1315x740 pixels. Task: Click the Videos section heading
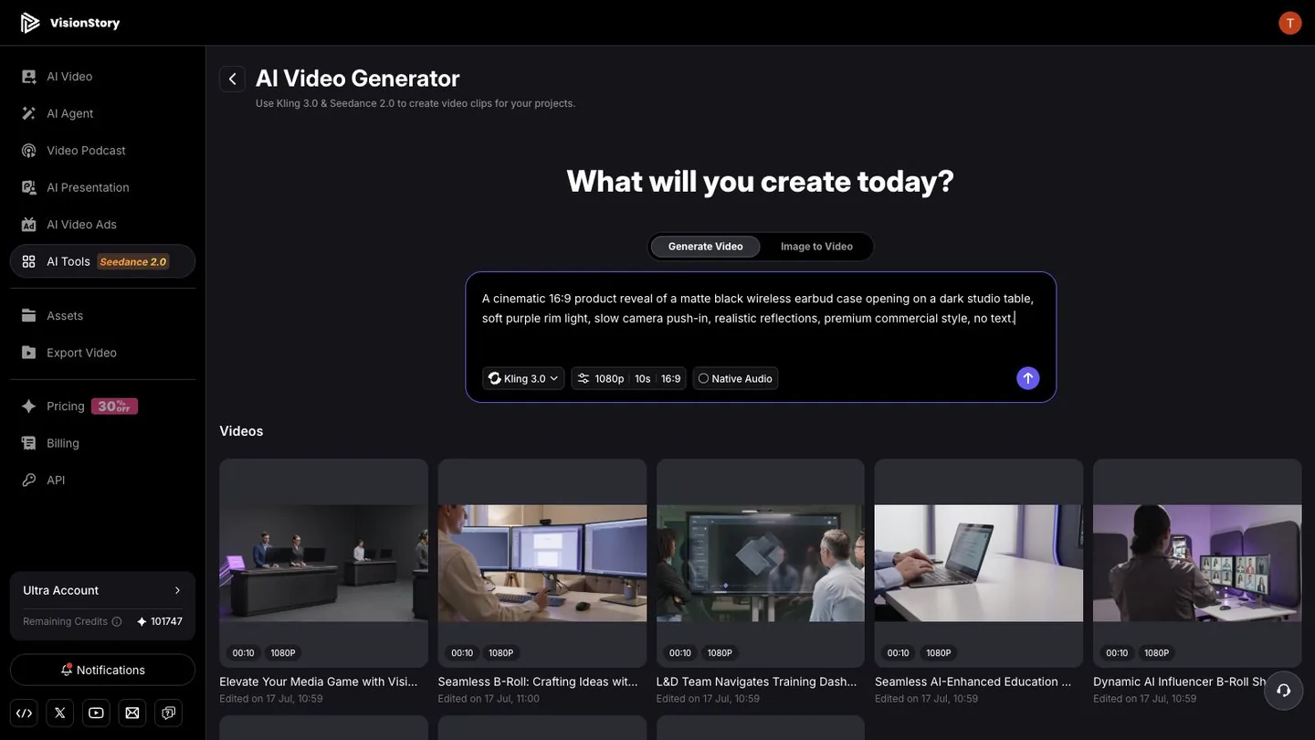[241, 431]
